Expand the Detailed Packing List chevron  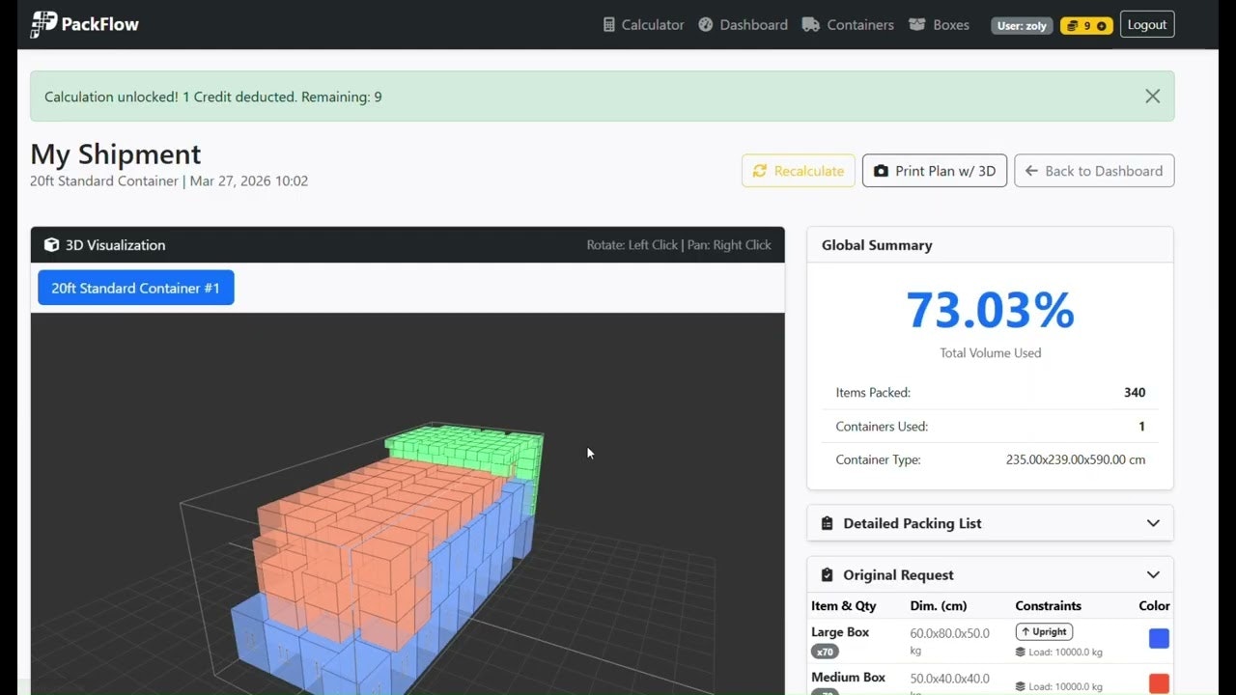point(1153,523)
